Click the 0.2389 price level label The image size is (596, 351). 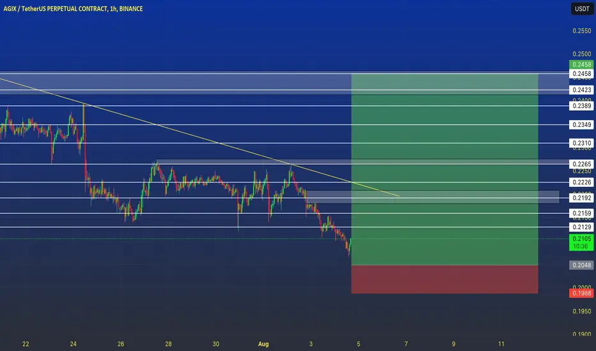click(x=581, y=106)
